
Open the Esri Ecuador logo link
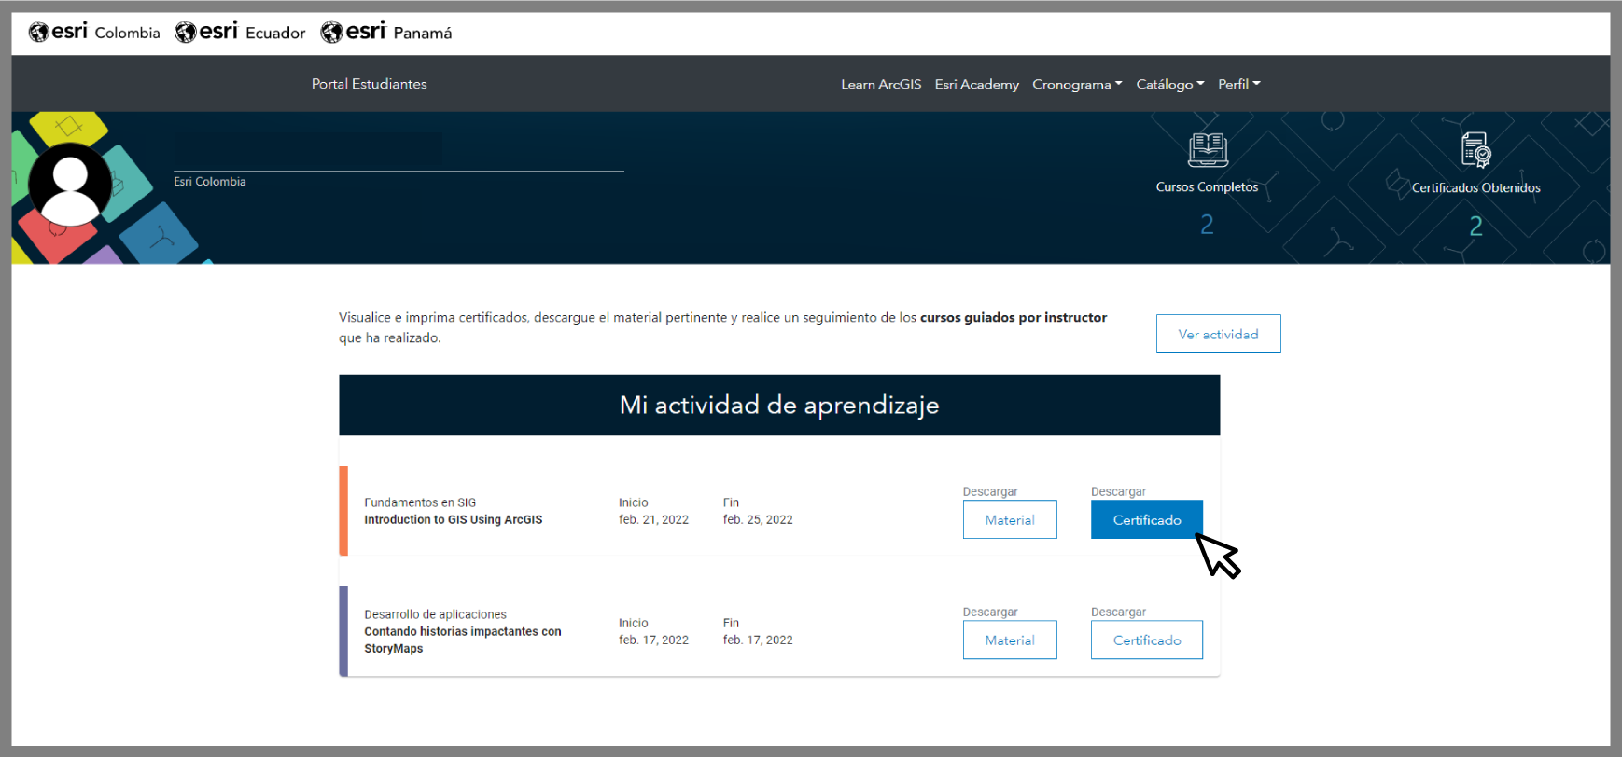pos(240,33)
